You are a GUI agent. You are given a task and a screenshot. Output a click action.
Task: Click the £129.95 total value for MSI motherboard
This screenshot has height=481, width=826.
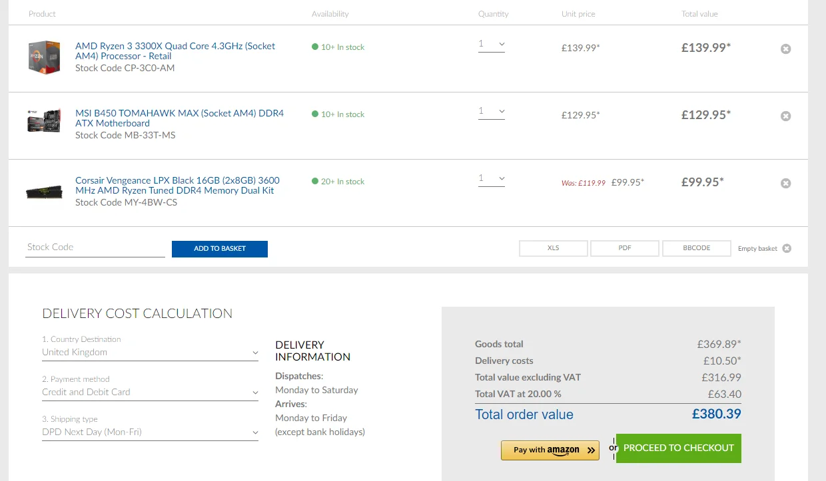(x=706, y=114)
